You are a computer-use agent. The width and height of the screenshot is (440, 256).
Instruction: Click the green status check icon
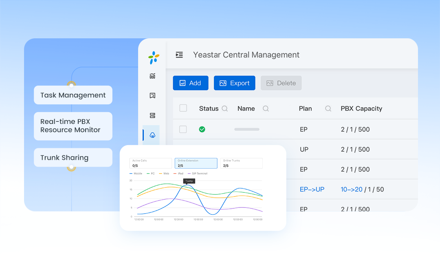(202, 129)
